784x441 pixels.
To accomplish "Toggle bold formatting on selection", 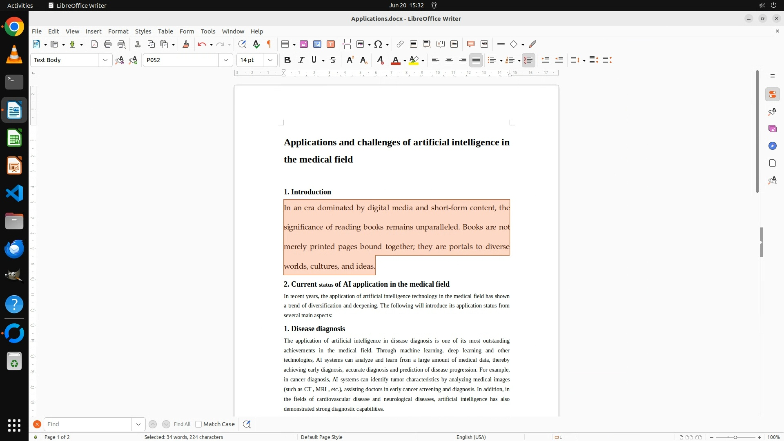I will [287, 60].
